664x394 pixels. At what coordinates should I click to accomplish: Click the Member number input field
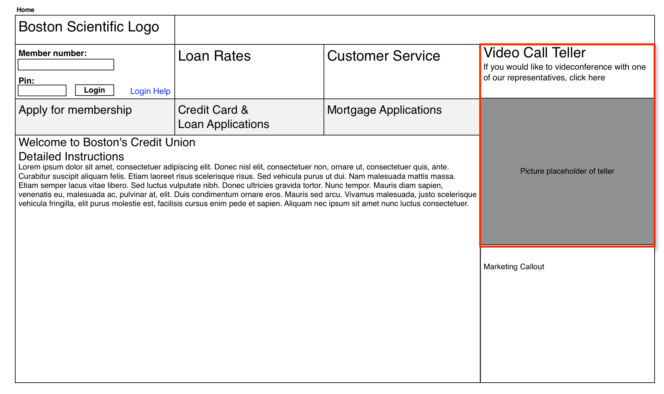(x=66, y=65)
